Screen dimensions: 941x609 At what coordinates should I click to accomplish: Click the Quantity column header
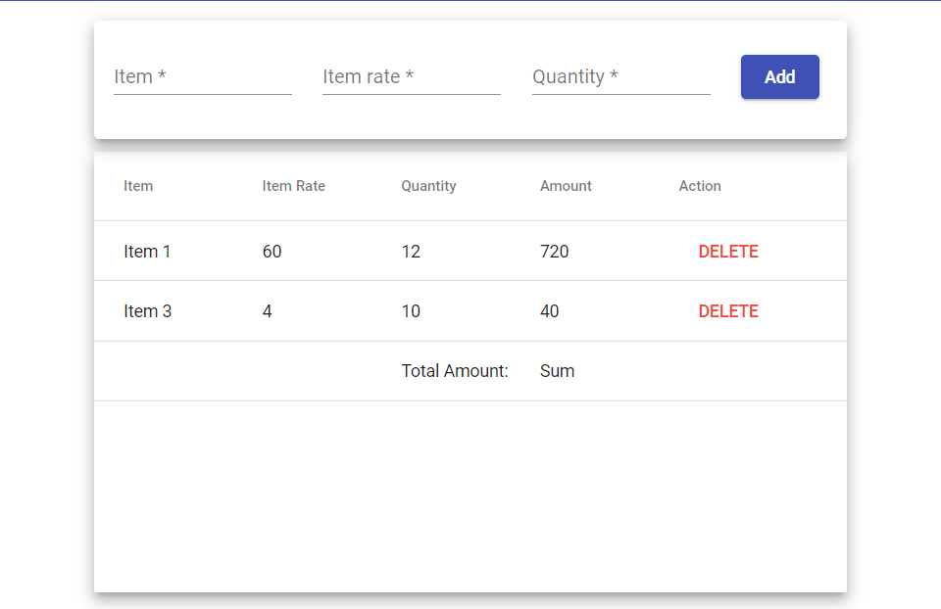[428, 186]
